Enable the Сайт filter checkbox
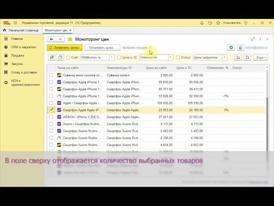274x206 pixels. 68,57
